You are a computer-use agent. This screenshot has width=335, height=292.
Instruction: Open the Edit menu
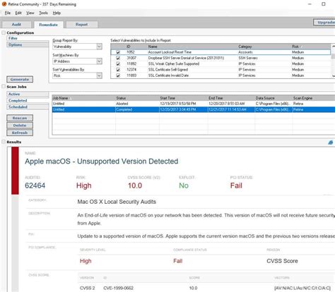click(x=18, y=13)
